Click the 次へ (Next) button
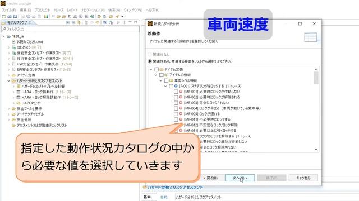This screenshot has height=201, width=359. pos(240,178)
